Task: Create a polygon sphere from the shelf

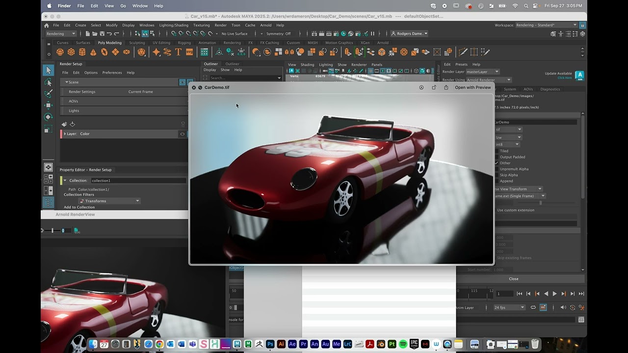Action: click(60, 52)
